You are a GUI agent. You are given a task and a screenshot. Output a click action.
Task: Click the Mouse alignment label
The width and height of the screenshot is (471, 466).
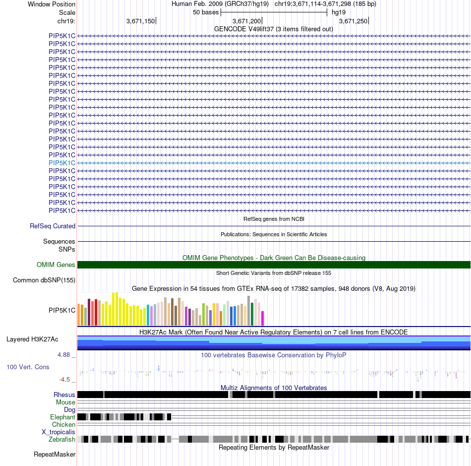coord(65,402)
